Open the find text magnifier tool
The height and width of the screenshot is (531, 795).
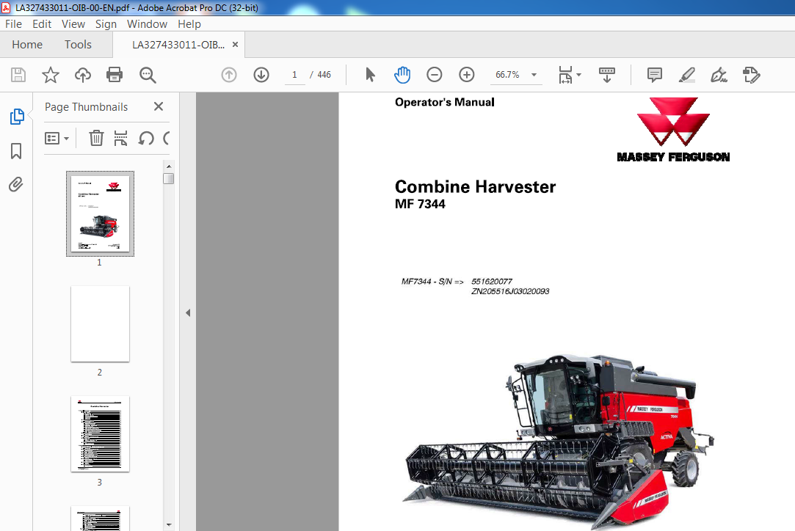click(148, 75)
